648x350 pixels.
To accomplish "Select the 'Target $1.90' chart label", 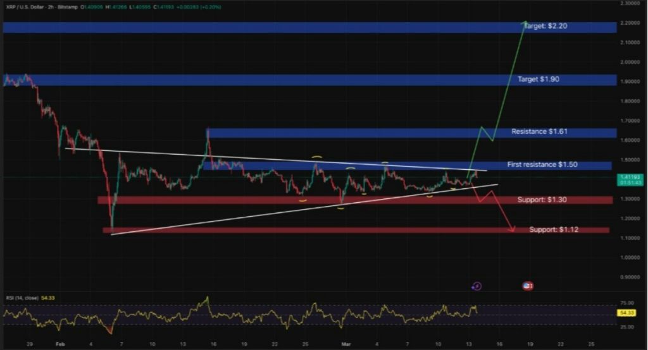I will tap(539, 79).
